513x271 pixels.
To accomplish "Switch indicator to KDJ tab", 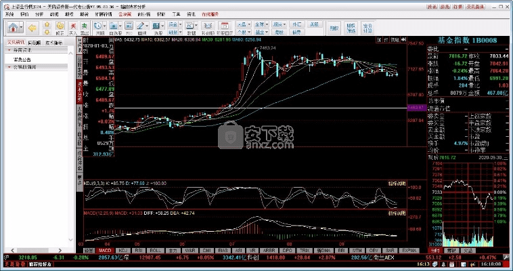I will [x=122, y=250].
